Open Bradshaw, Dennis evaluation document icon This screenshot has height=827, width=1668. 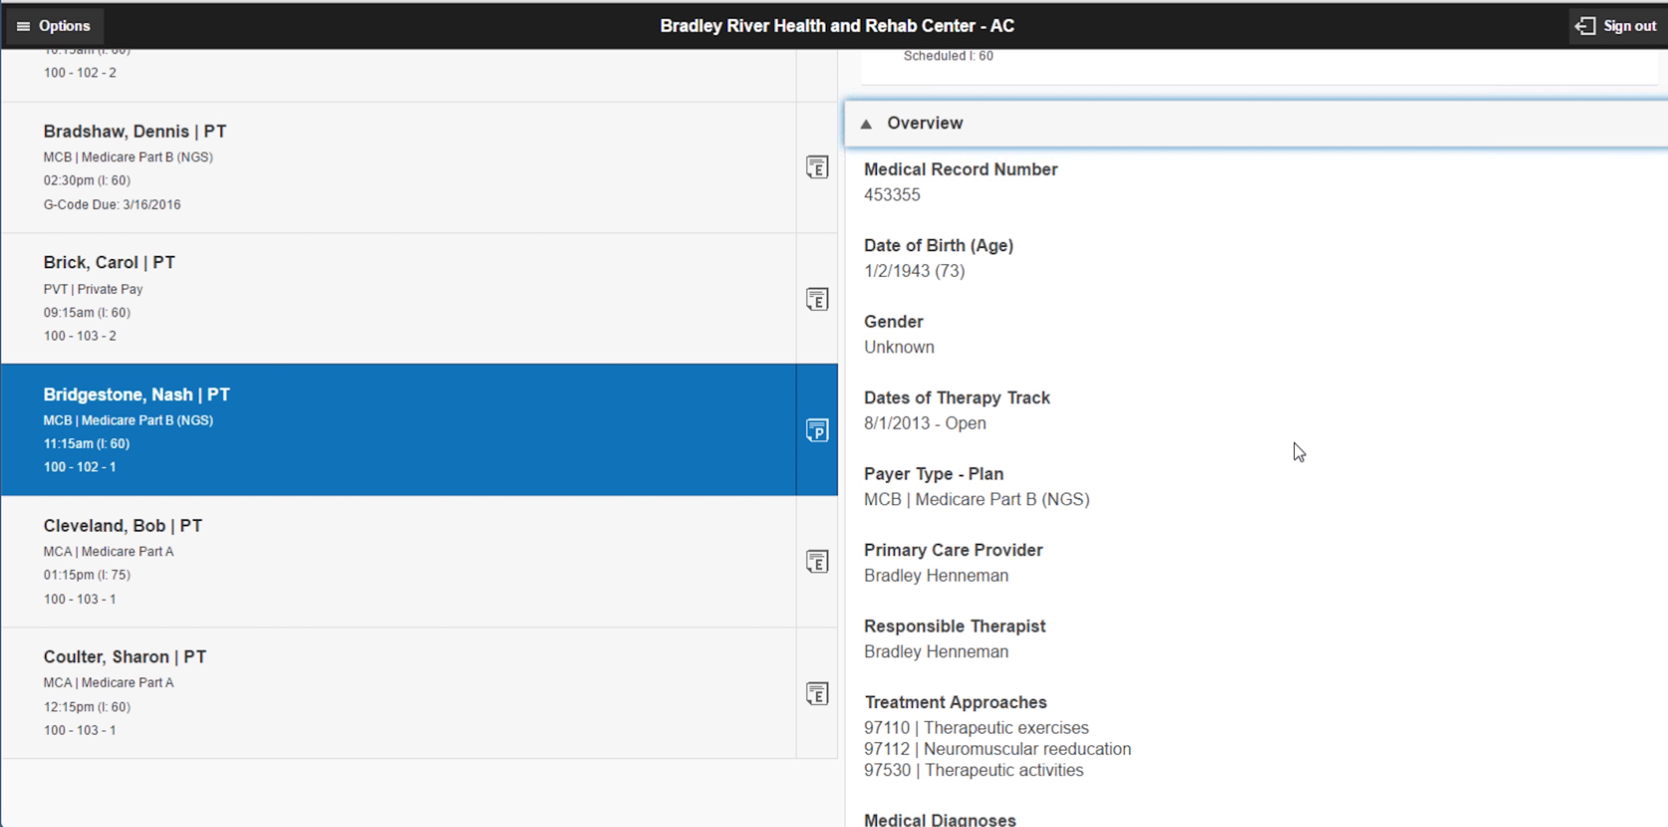tap(817, 168)
